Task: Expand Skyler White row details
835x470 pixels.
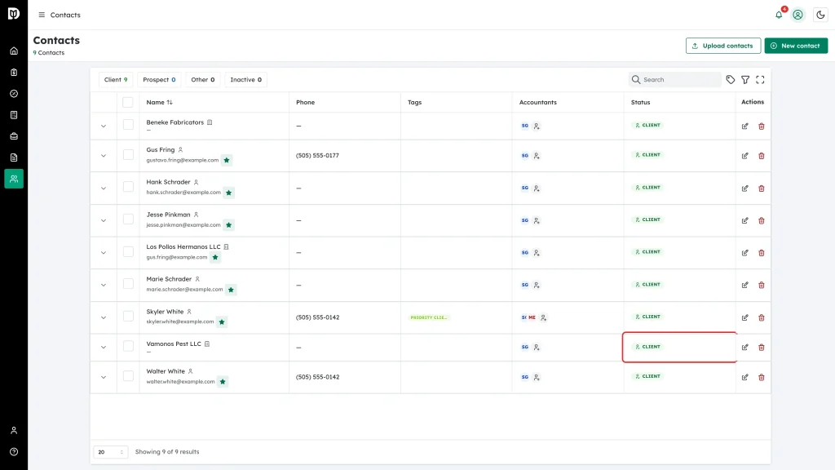Action: point(104,317)
